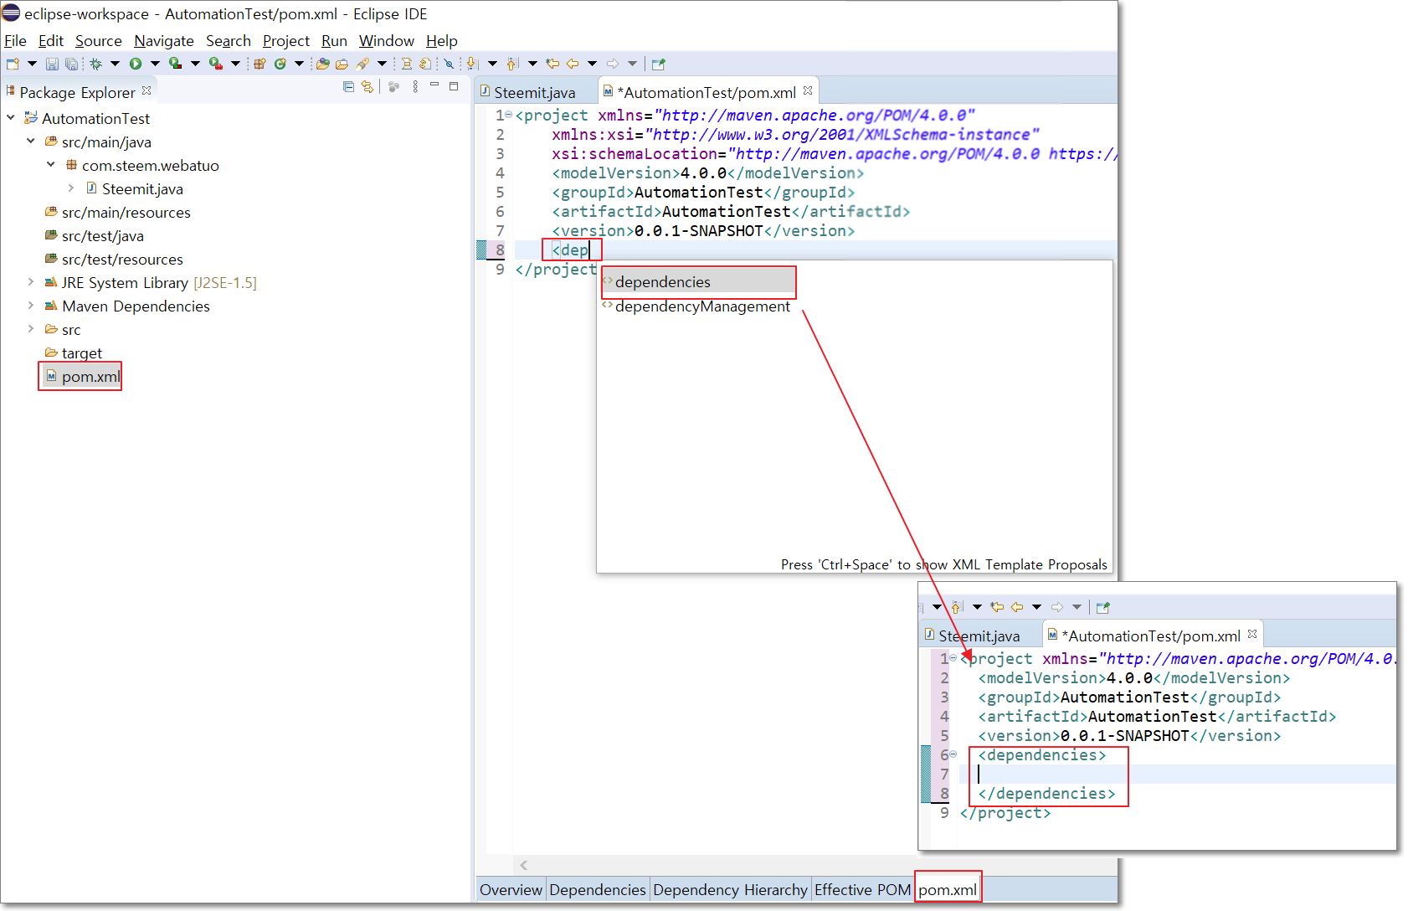The image size is (1408, 911).
Task: Click the Next Annotation down-arrow icon
Action: pos(471,64)
